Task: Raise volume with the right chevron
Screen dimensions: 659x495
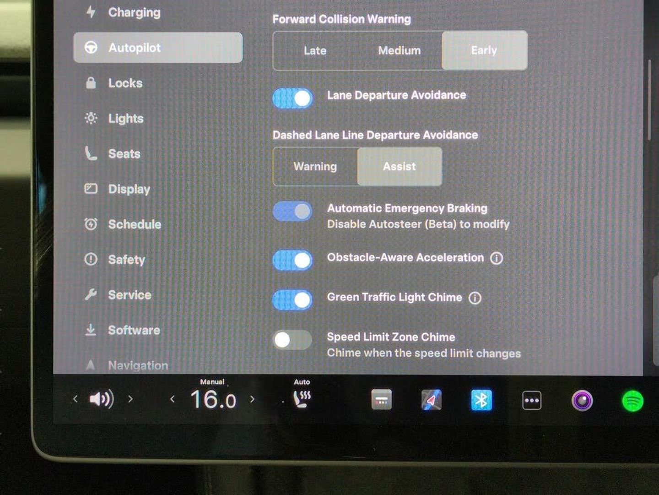Action: click(x=130, y=399)
